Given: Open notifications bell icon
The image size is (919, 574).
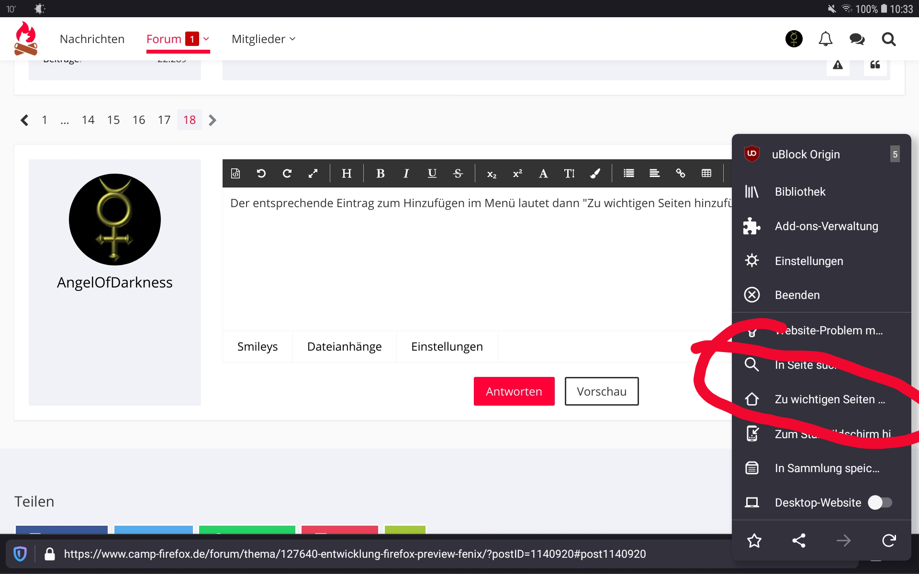Looking at the screenshot, I should [825, 39].
